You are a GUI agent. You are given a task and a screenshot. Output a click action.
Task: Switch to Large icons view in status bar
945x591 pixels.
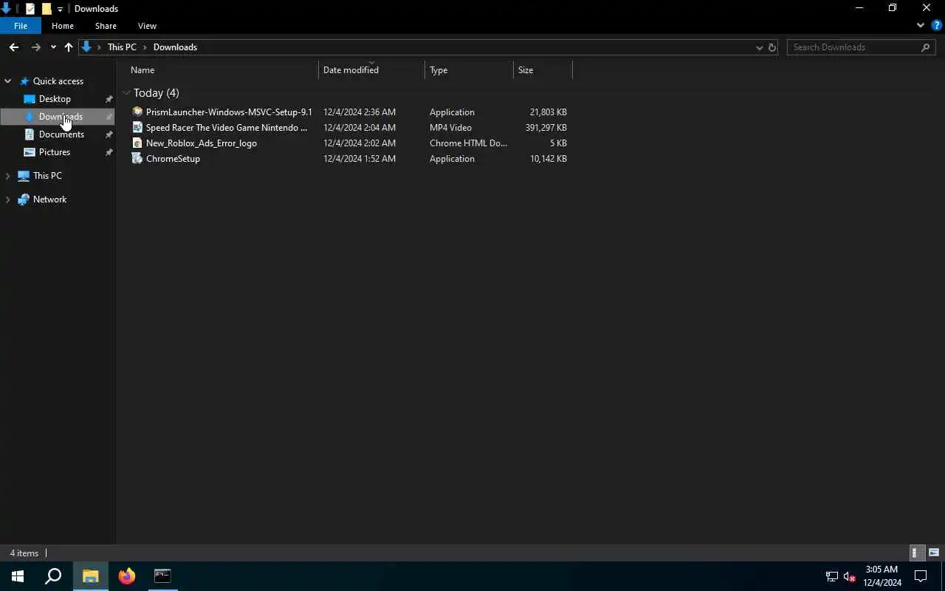(x=934, y=553)
